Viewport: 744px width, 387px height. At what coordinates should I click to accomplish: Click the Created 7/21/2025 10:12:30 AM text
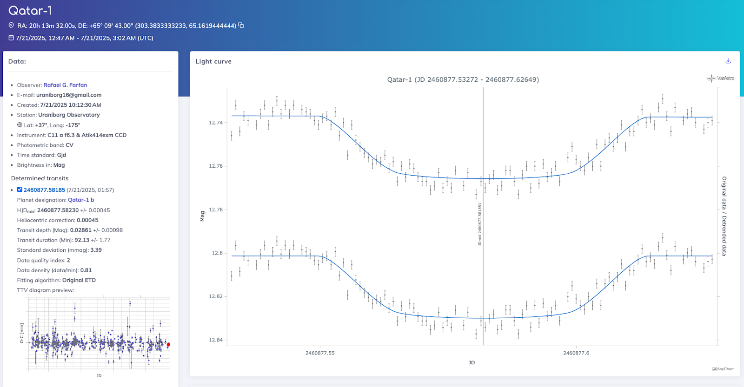point(71,105)
